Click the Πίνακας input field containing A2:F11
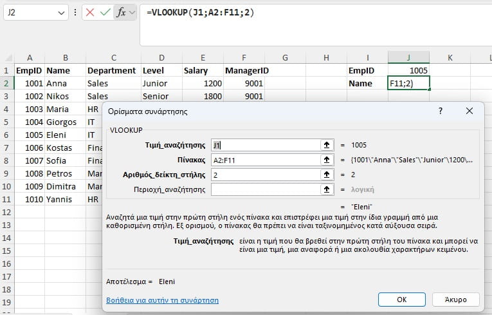Image resolution: width=492 pixels, height=315 pixels. click(266, 160)
